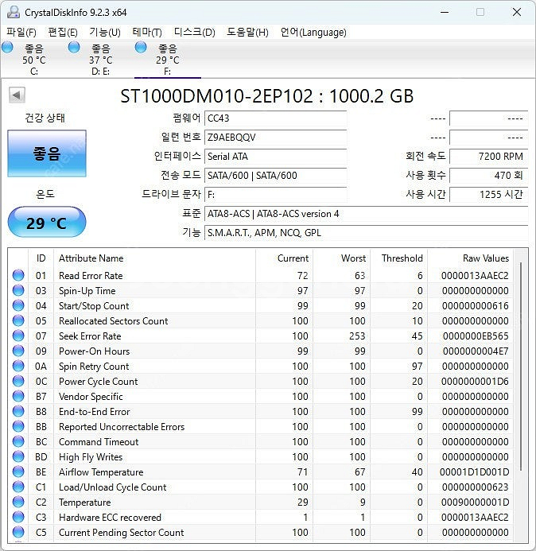The width and height of the screenshot is (536, 551).
Task: Click the transfer mode field SATA/600
Action: 276,175
